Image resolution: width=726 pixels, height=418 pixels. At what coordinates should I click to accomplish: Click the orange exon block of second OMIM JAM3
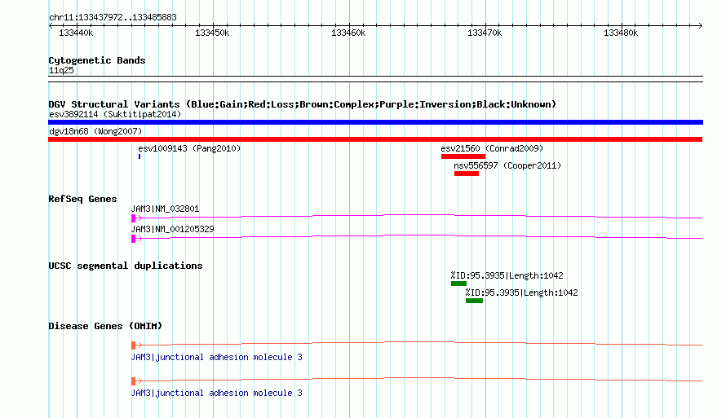[x=133, y=381]
